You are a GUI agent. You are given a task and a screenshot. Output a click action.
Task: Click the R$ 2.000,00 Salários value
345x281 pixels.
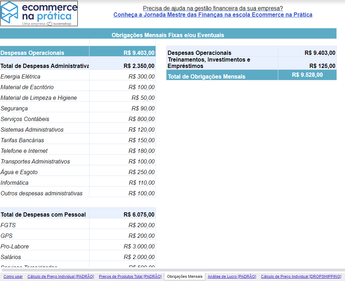point(122,256)
